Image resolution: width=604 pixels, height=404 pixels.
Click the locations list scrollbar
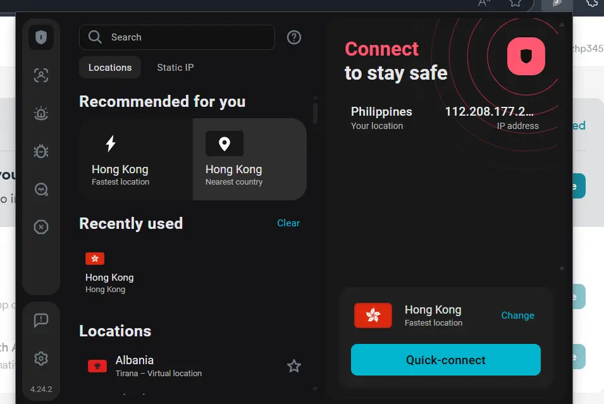[x=315, y=112]
